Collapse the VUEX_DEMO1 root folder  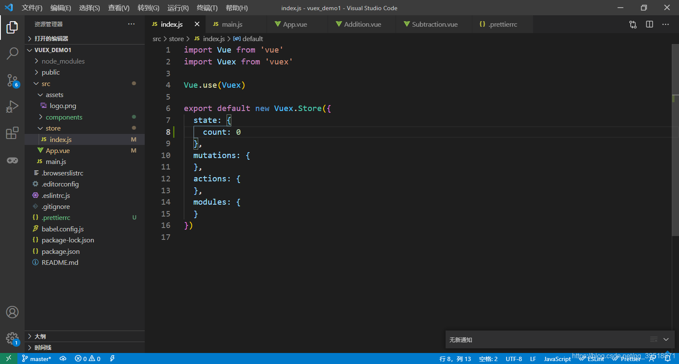point(84,50)
